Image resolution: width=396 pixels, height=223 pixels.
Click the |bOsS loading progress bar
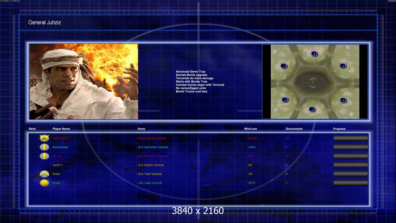351,183
